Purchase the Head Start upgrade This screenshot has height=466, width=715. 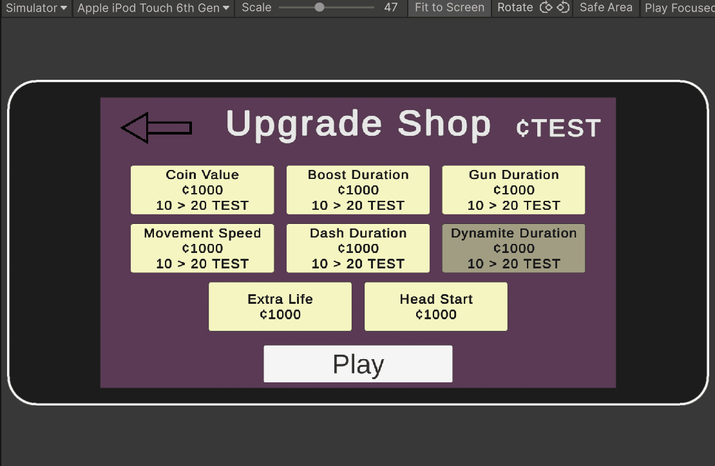(x=436, y=306)
